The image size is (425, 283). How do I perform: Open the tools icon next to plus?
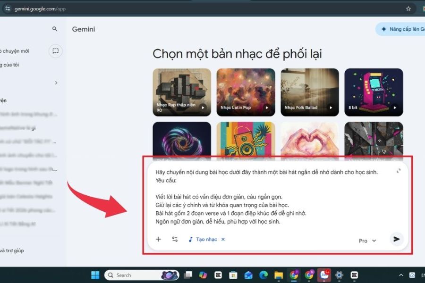175,239
